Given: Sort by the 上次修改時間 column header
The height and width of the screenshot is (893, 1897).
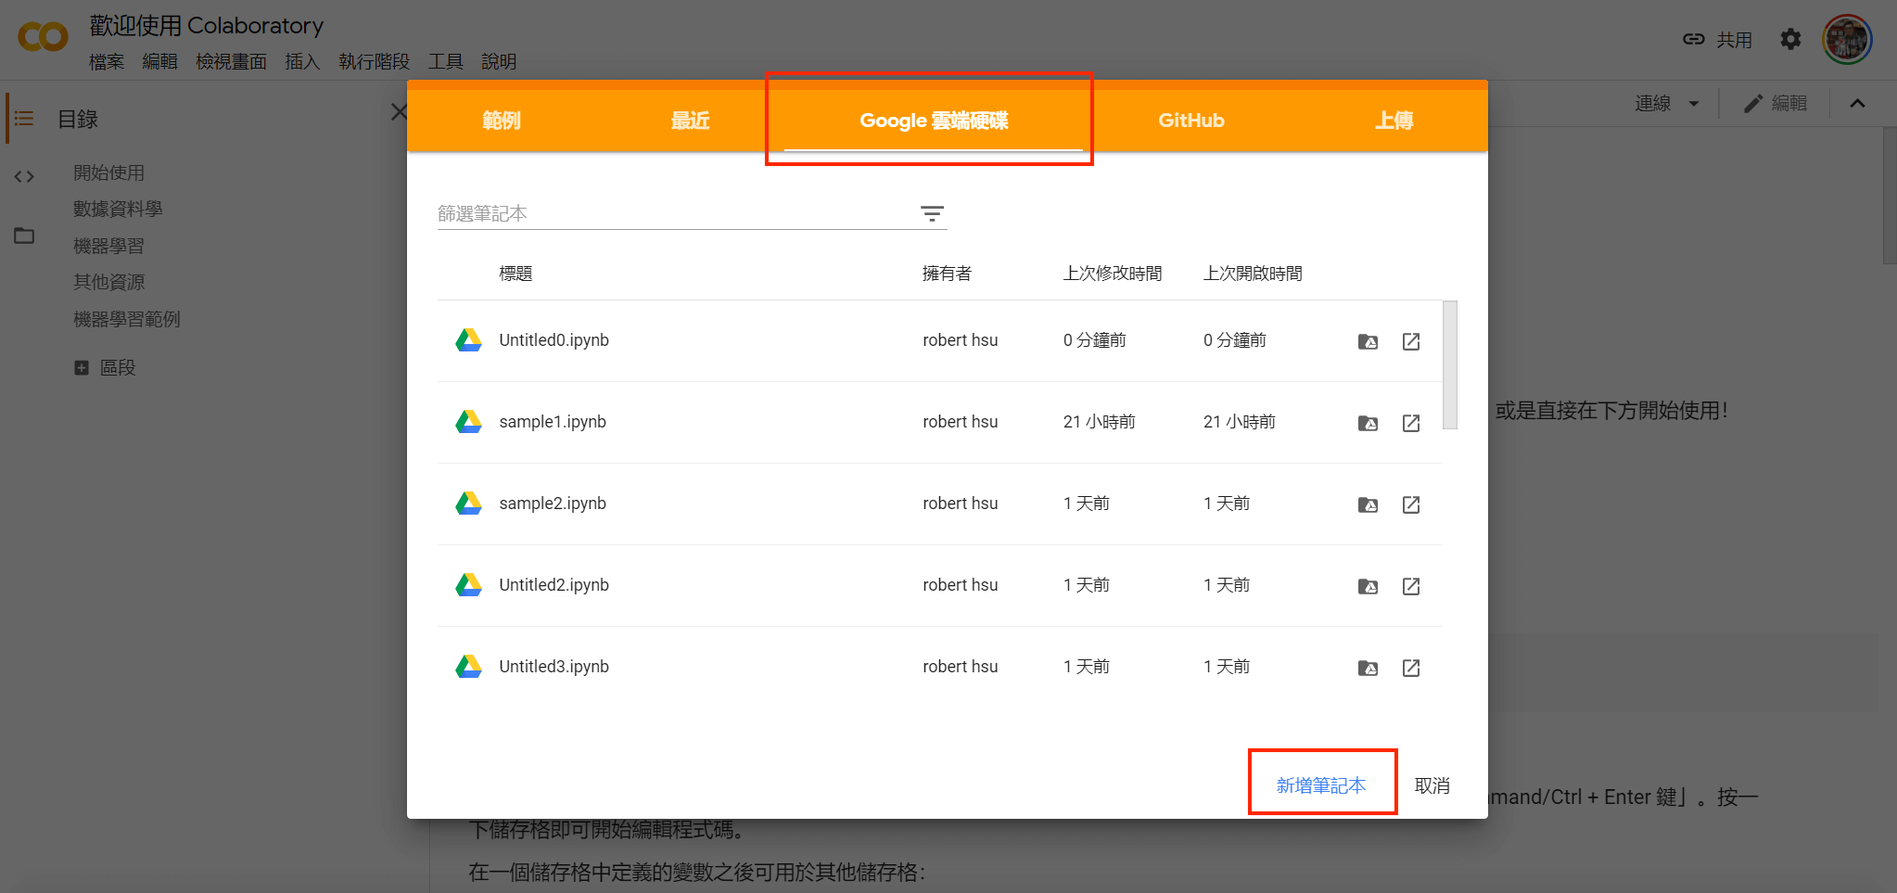Looking at the screenshot, I should pyautogui.click(x=1113, y=274).
